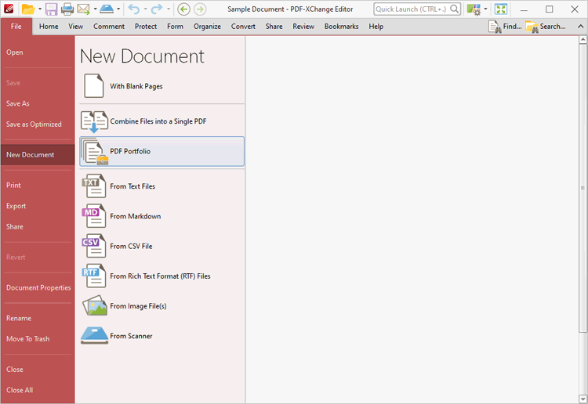
Task: Click the CSV file icon
Action: pyautogui.click(x=94, y=246)
